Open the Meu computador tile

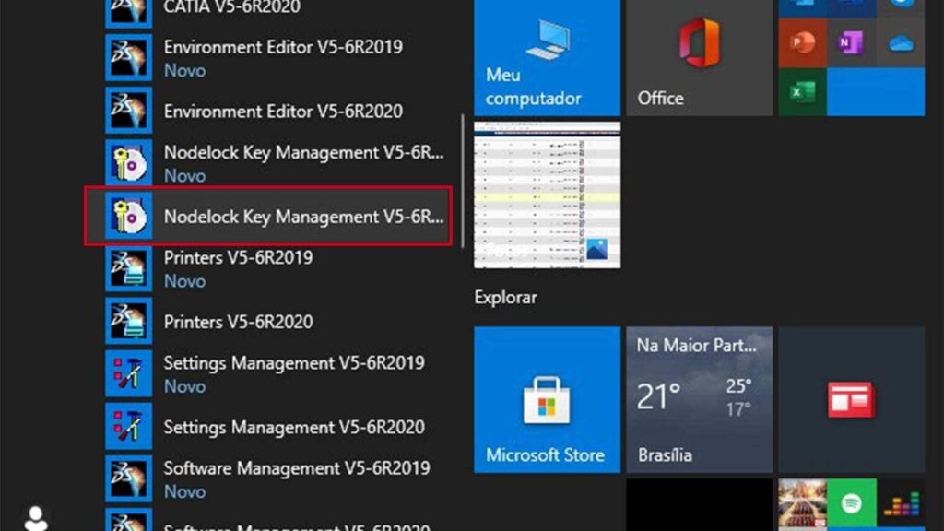[x=547, y=58]
